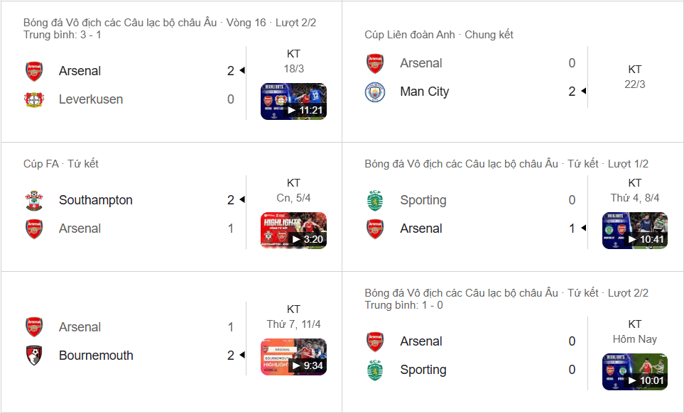The height and width of the screenshot is (413, 684).
Task: Click the Arsenal team name link
Action: (79, 71)
